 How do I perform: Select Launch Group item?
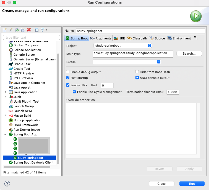[21, 106]
